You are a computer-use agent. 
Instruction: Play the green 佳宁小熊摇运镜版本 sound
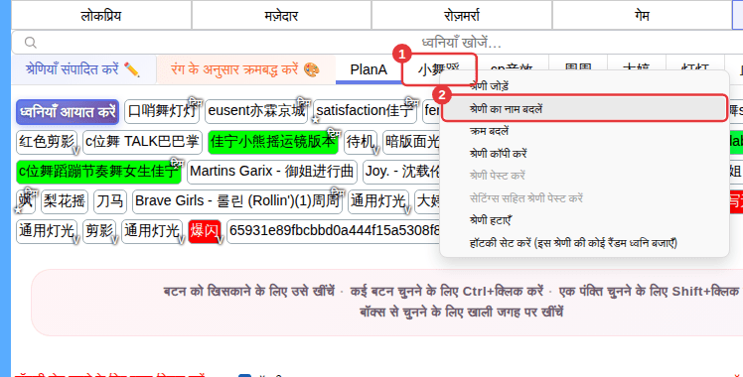click(272, 142)
